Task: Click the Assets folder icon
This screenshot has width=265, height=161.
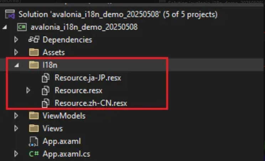Action: tap(34, 52)
